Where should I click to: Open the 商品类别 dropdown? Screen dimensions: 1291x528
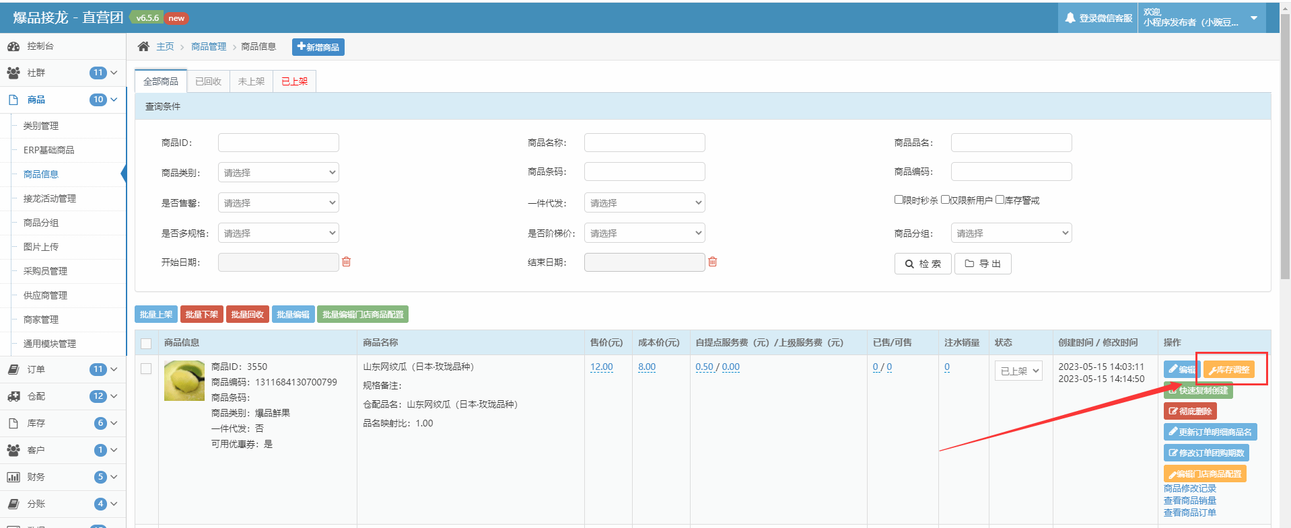(x=278, y=172)
